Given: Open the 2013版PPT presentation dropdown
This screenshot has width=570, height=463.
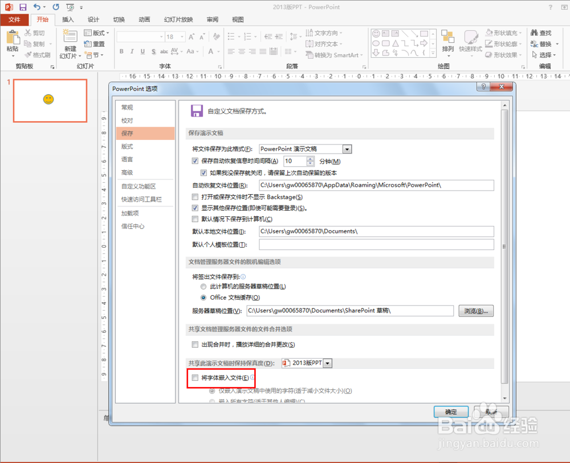Looking at the screenshot, I should [328, 363].
